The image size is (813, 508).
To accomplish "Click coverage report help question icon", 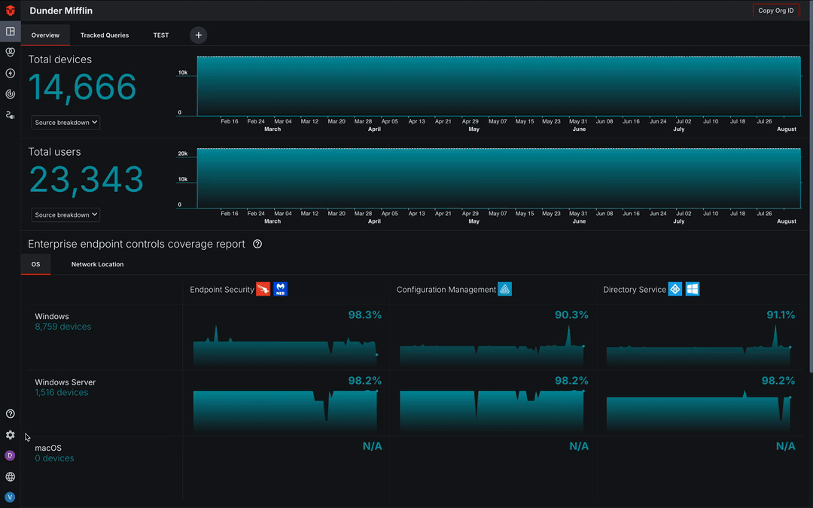I will point(257,244).
